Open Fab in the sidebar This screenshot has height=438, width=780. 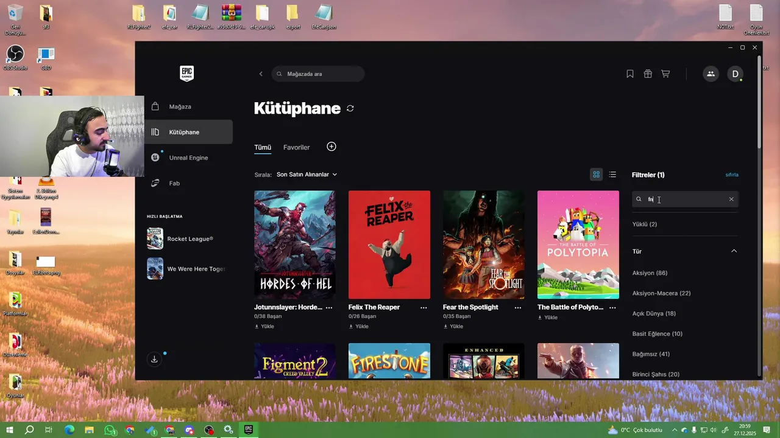tap(188, 183)
